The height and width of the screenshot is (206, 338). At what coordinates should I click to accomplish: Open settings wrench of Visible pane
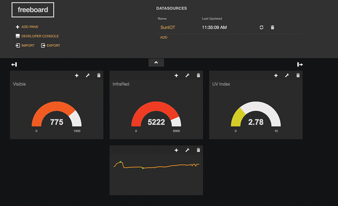88,75
